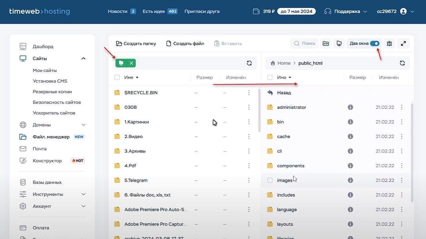Click the user avatar icon

403,11
